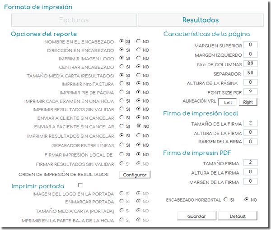Select SI for Centrar encabezado
This screenshot has width=271, height=230.
pyautogui.click(x=121, y=67)
